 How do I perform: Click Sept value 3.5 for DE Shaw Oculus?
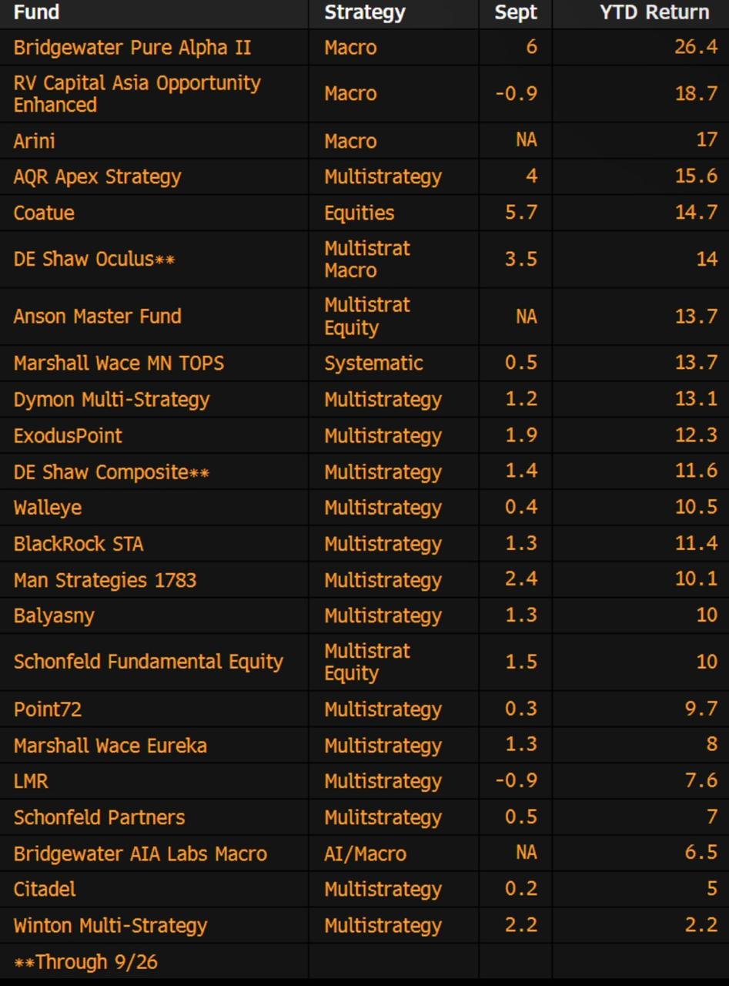pos(521,259)
